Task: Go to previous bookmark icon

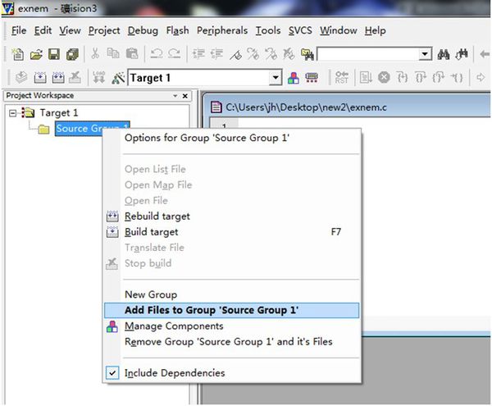Action: point(271,54)
